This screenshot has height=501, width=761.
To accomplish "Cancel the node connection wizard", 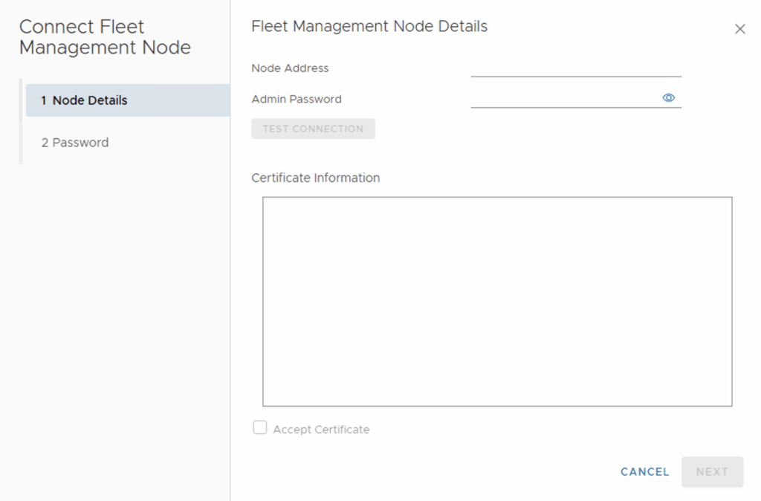I will coord(644,472).
